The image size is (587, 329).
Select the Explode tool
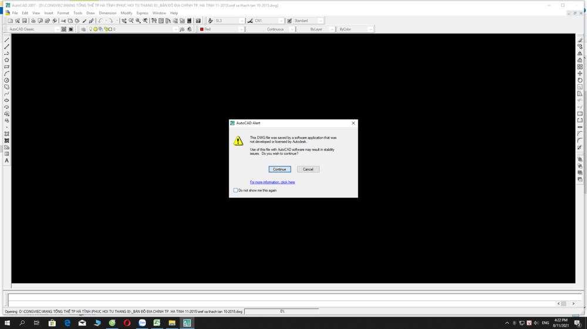tap(580, 147)
